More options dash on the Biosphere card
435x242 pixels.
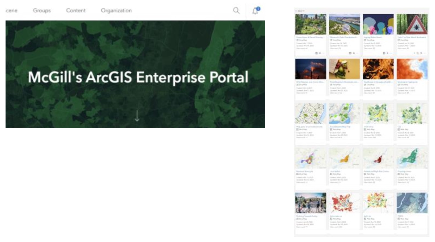click(x=357, y=53)
